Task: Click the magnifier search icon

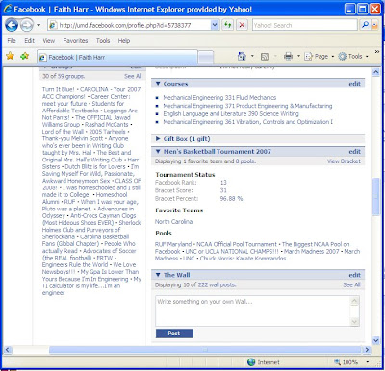Action: (365, 25)
